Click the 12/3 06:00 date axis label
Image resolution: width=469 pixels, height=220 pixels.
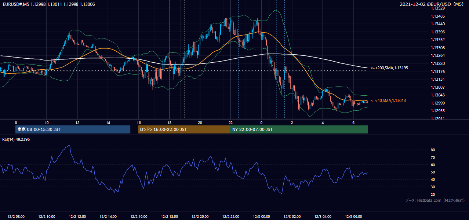pos(353,217)
